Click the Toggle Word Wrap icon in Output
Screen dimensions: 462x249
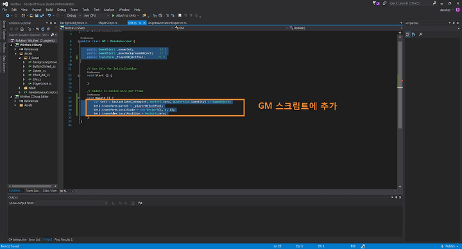point(140,203)
